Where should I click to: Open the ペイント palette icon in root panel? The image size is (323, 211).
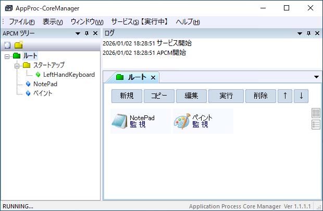[182, 121]
